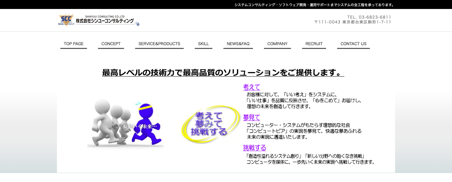Click the line コンピューター・システムがもたらす理想的な社会
The width and height of the screenshot is (452, 182).
[x=298, y=125]
